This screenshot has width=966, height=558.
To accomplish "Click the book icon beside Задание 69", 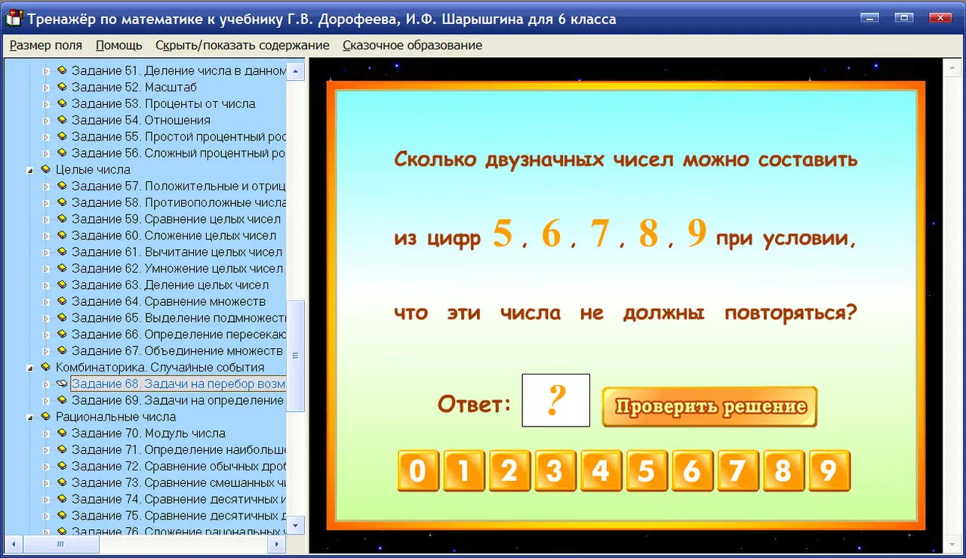I will (x=62, y=400).
